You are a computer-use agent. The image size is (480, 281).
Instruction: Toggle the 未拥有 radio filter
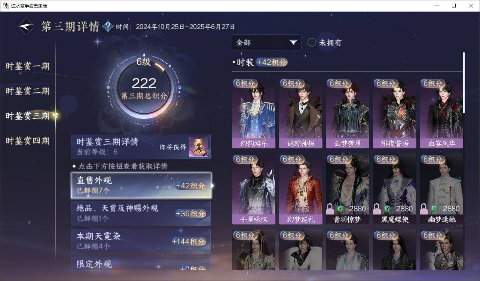(312, 43)
